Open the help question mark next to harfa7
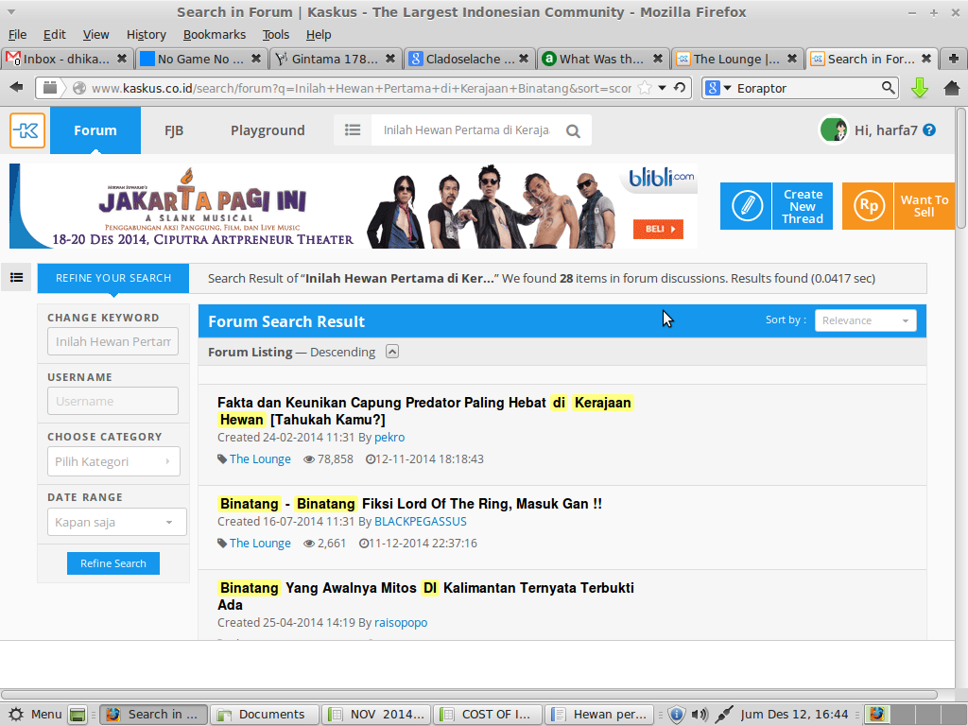This screenshot has height=726, width=968. point(929,130)
